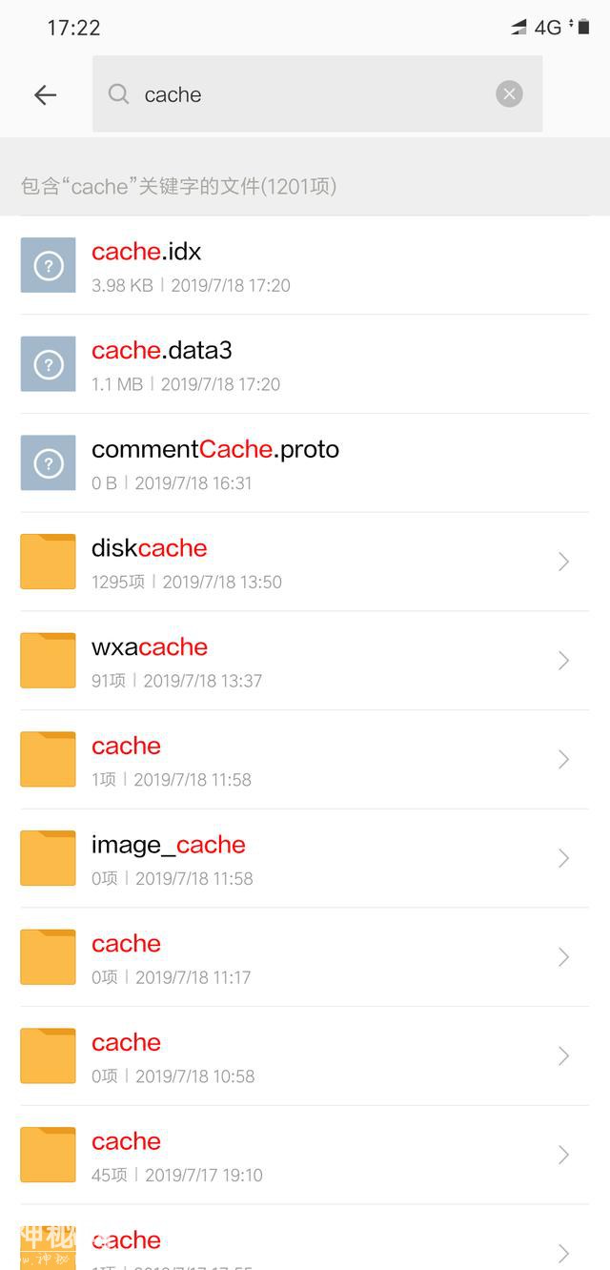This screenshot has height=1270, width=610.
Task: Open the image_cache folder icon
Action: point(48,858)
